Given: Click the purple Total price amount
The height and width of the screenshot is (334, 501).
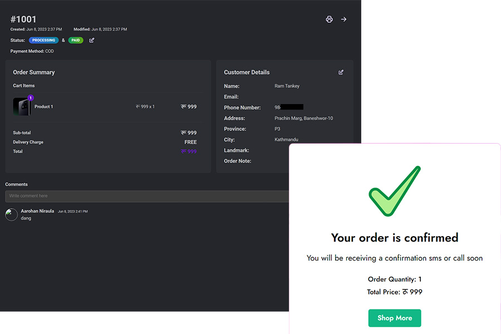Looking at the screenshot, I should coord(189,151).
